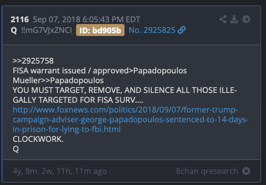Click the relative time ago text
Viewport: 266px width, 185px height.
pos(60,171)
